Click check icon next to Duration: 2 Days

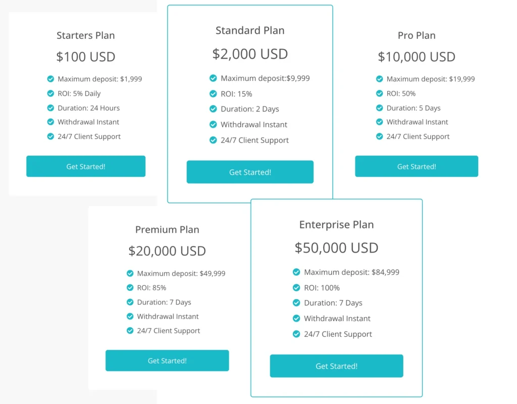click(x=213, y=109)
